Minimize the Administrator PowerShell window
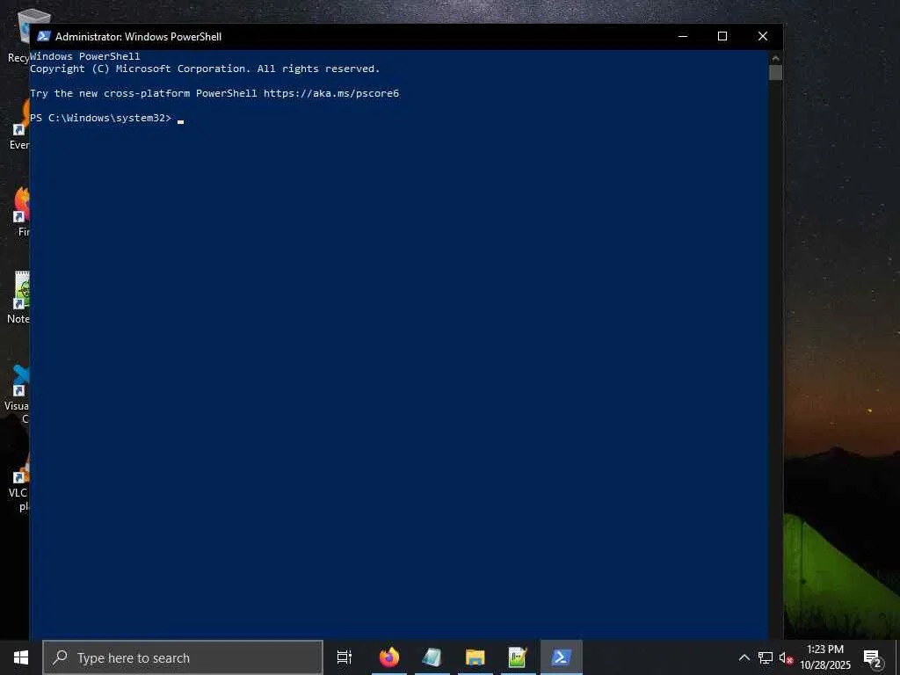This screenshot has height=675, width=900. pyautogui.click(x=683, y=36)
